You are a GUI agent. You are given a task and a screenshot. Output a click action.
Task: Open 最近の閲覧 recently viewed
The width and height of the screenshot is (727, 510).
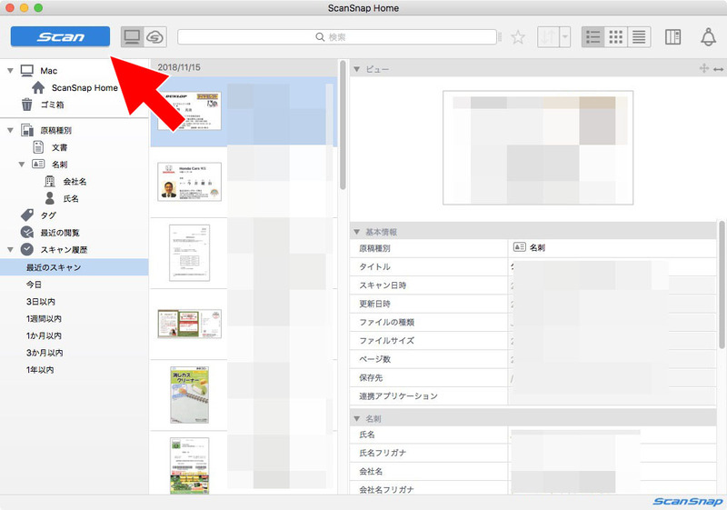point(60,233)
